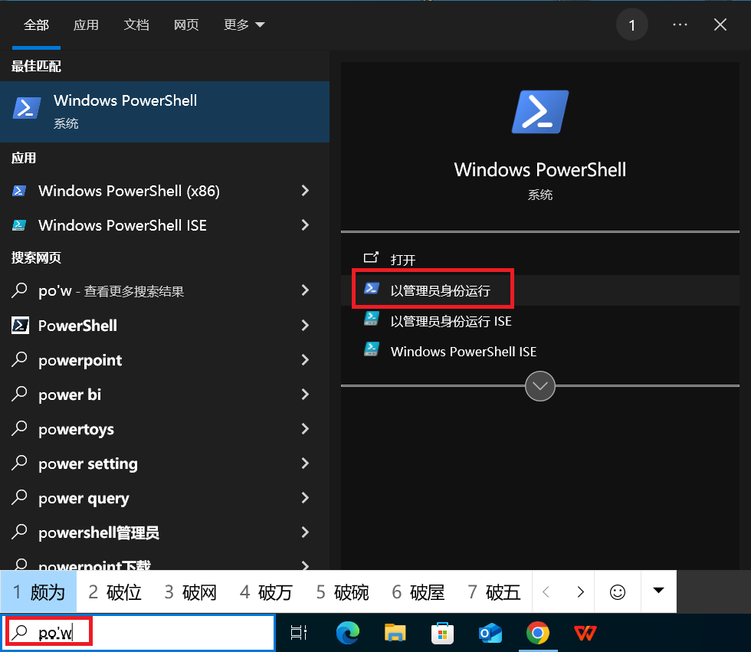This screenshot has height=652, width=751.
Task: Open the IME emoji panel smiley
Action: click(618, 592)
